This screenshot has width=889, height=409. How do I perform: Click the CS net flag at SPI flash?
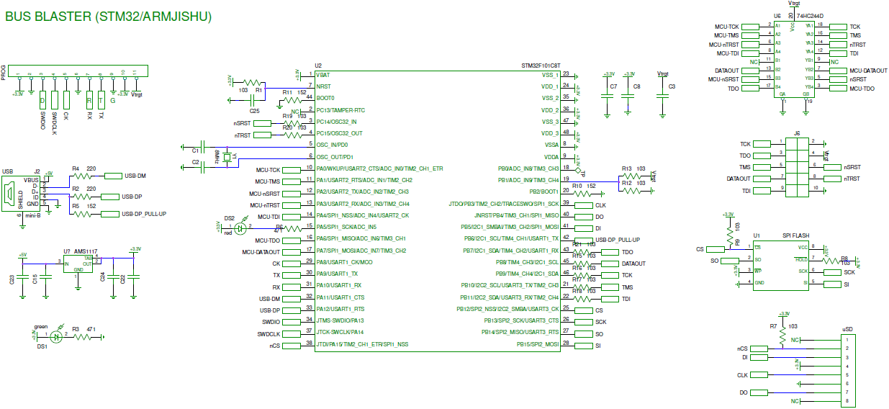pyautogui.click(x=716, y=249)
